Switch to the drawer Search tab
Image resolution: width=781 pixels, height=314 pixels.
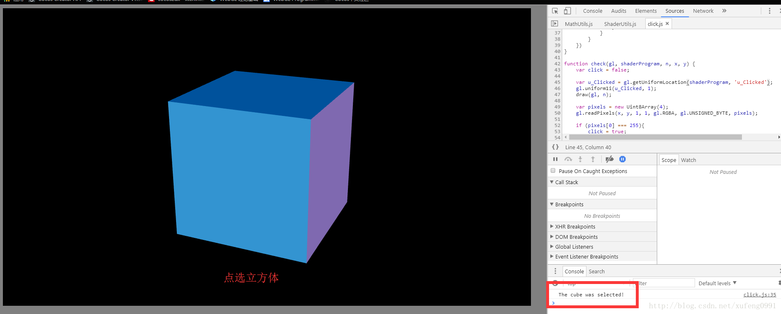(596, 271)
